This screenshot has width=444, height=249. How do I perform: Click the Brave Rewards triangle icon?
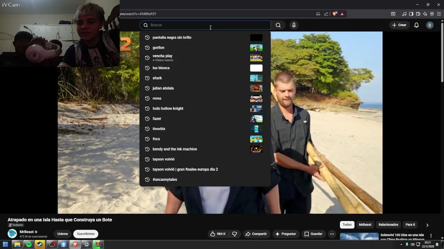(x=342, y=14)
